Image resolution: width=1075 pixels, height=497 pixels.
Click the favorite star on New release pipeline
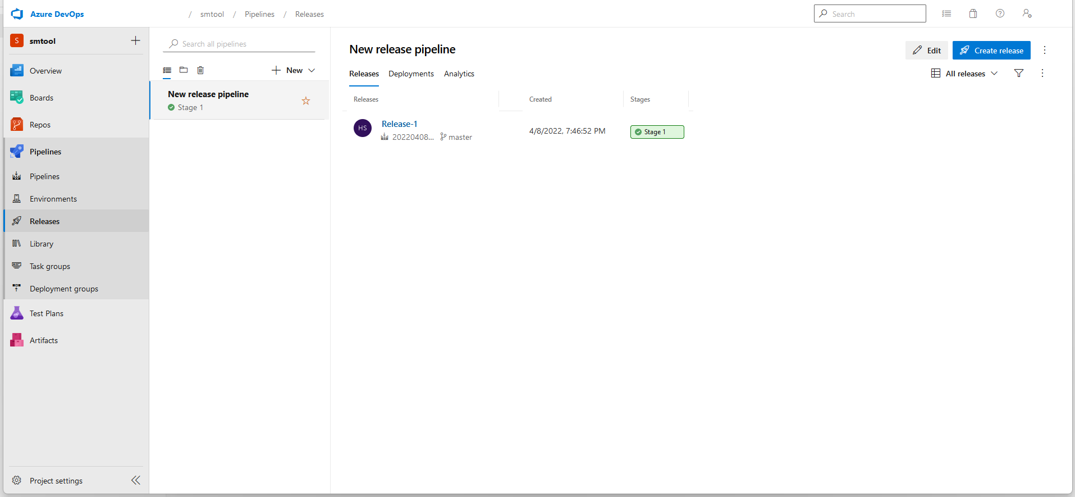pos(306,101)
